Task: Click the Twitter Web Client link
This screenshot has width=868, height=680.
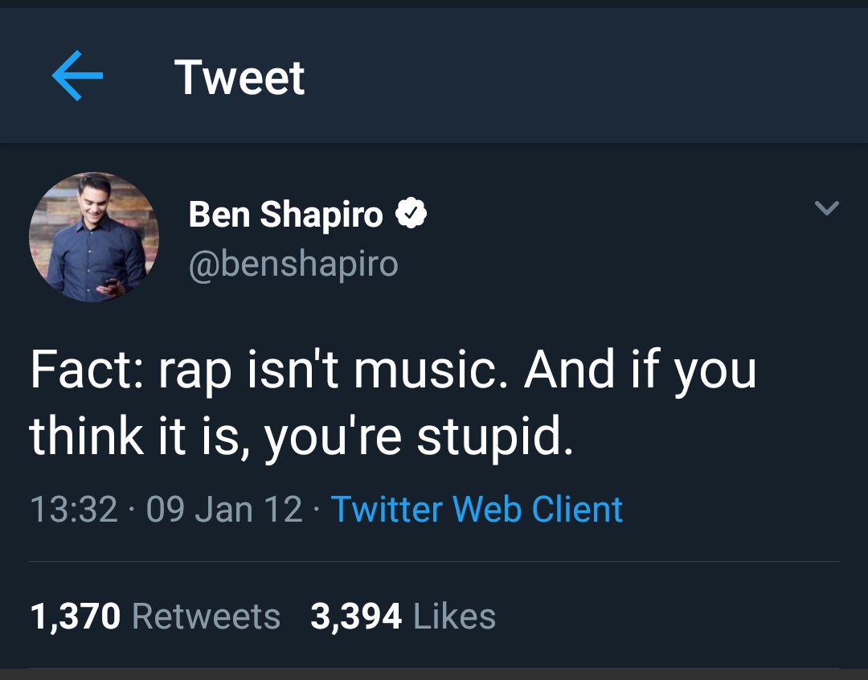Action: [x=477, y=510]
